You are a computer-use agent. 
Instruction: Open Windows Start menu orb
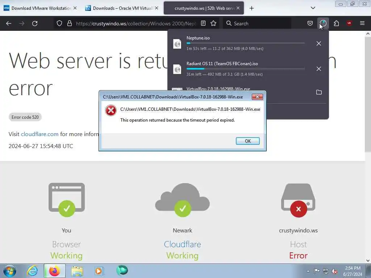(x=10, y=271)
